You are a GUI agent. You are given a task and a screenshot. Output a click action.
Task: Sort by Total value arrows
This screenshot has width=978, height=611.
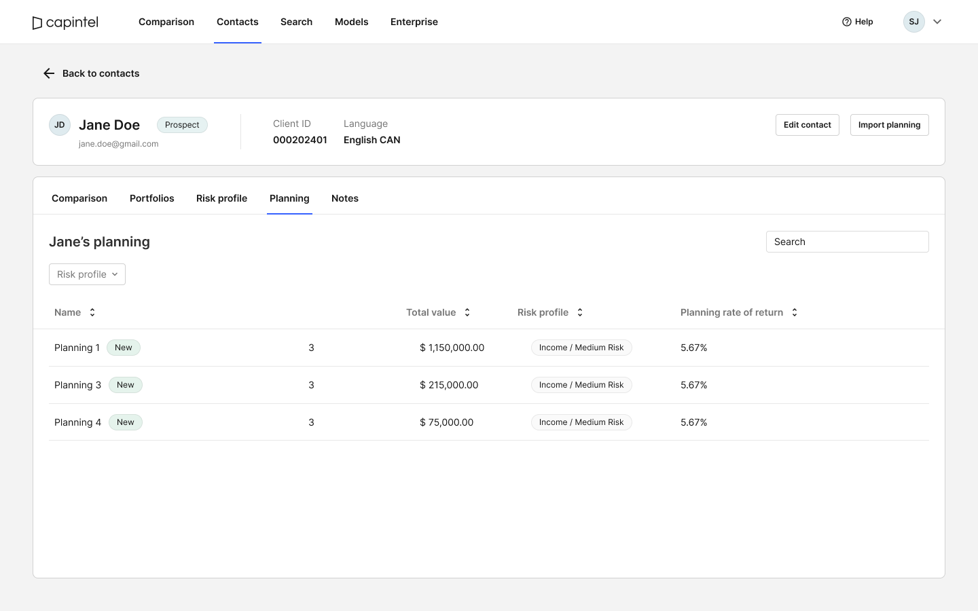pyautogui.click(x=467, y=312)
